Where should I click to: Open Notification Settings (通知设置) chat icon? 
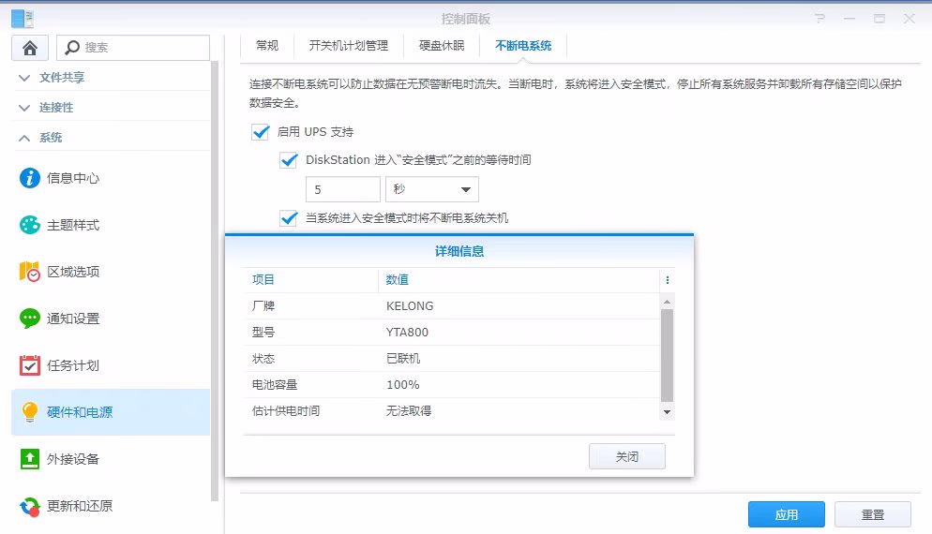[30, 319]
